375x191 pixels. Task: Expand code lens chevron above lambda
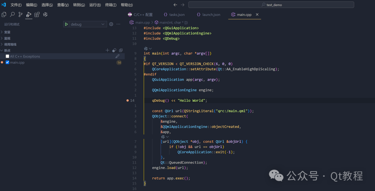coord(167,137)
